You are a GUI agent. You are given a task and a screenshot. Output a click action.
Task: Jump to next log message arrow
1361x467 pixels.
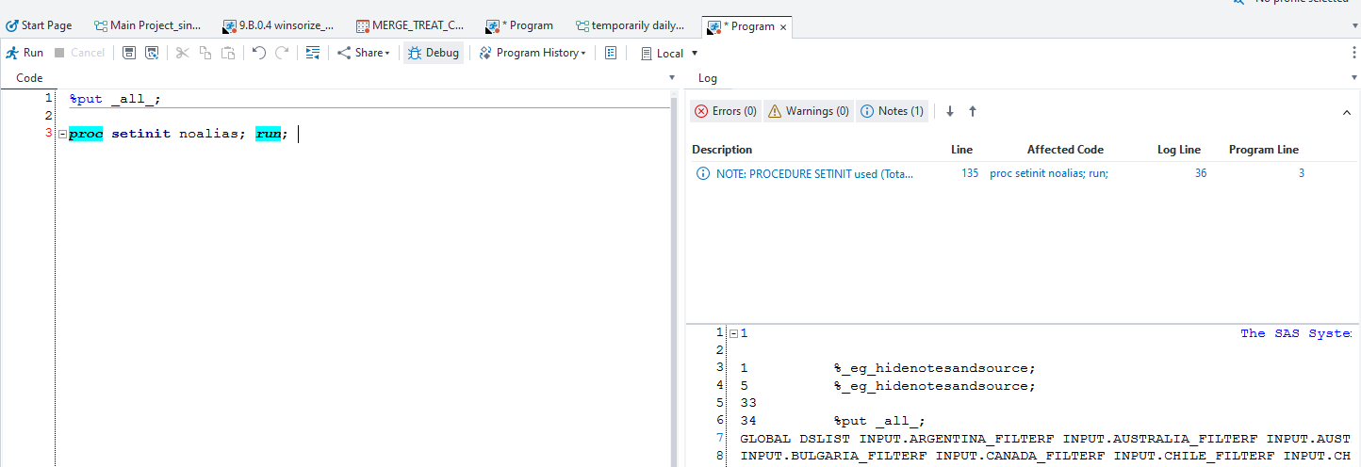(950, 111)
